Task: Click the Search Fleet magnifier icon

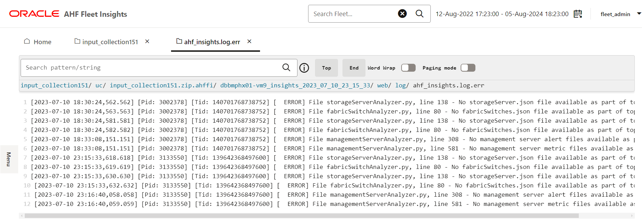Action: point(419,14)
